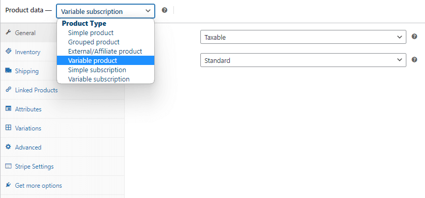Click the Shipping truck icon
The height and width of the screenshot is (198, 425).
coord(8,71)
